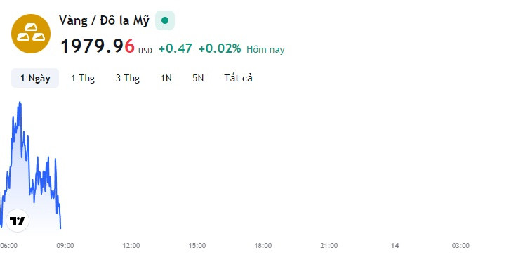Click the Hôm nay label
This screenshot has width=509, height=255.
pos(265,49)
